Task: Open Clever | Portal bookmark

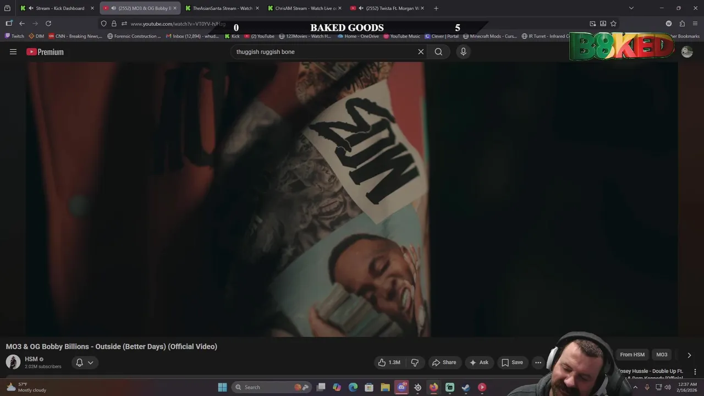Action: [x=441, y=36]
